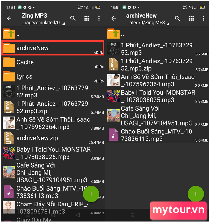Tap Isaac album thumbnail in archiveNew panel
Viewport: 209px width, 223px height.
[113, 80]
